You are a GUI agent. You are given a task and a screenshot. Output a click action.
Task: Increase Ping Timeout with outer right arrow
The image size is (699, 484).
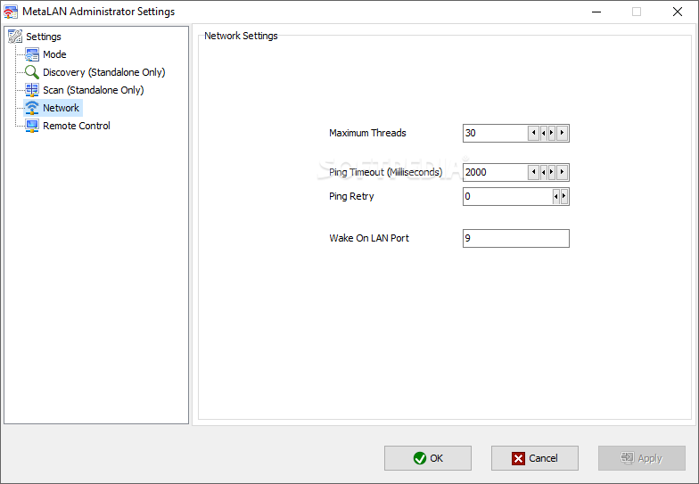562,173
